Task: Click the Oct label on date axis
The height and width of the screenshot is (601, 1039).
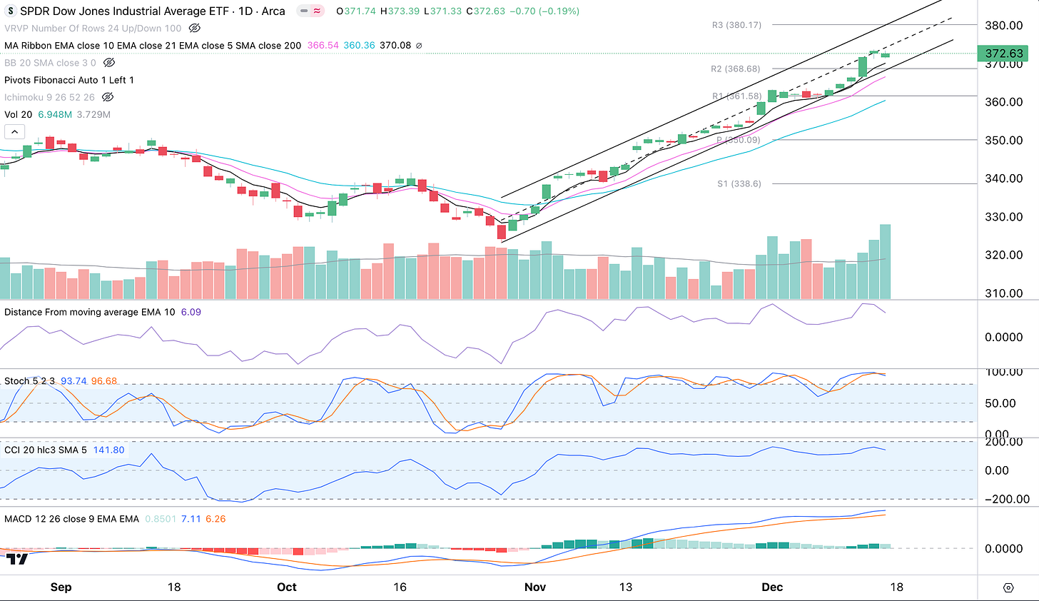Action: pos(286,587)
